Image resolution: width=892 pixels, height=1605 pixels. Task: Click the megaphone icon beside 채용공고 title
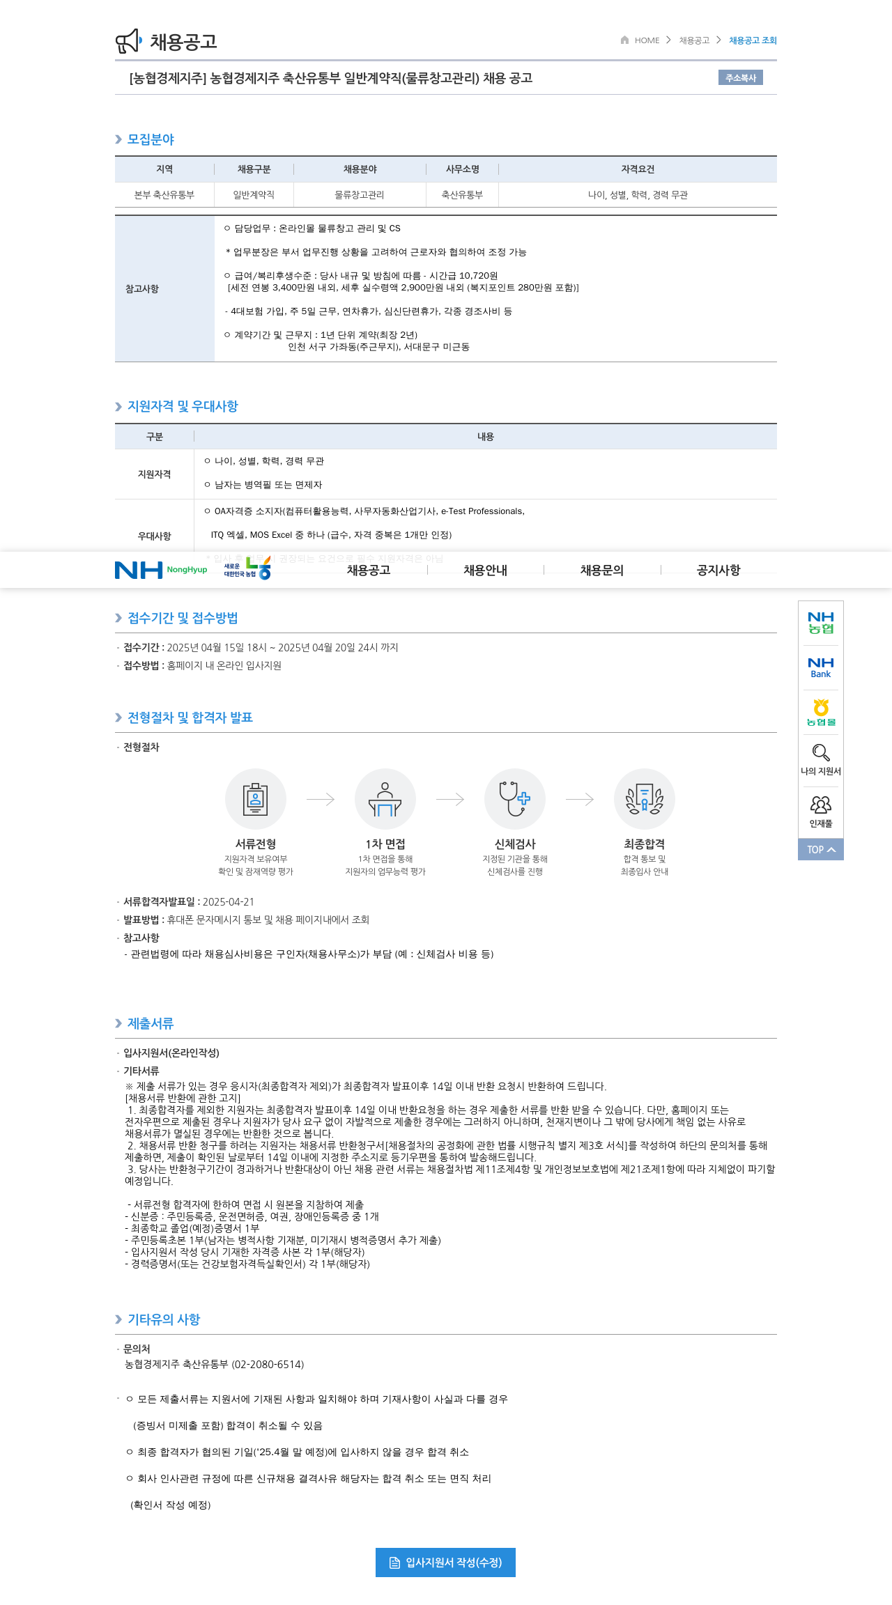(x=129, y=41)
